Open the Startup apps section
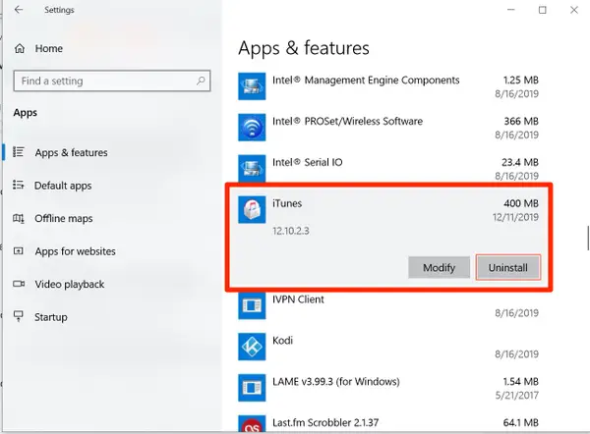This screenshot has height=434, width=590. click(51, 317)
